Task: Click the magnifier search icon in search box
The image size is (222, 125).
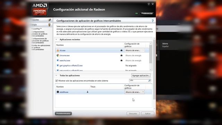Action: pos(149,81)
